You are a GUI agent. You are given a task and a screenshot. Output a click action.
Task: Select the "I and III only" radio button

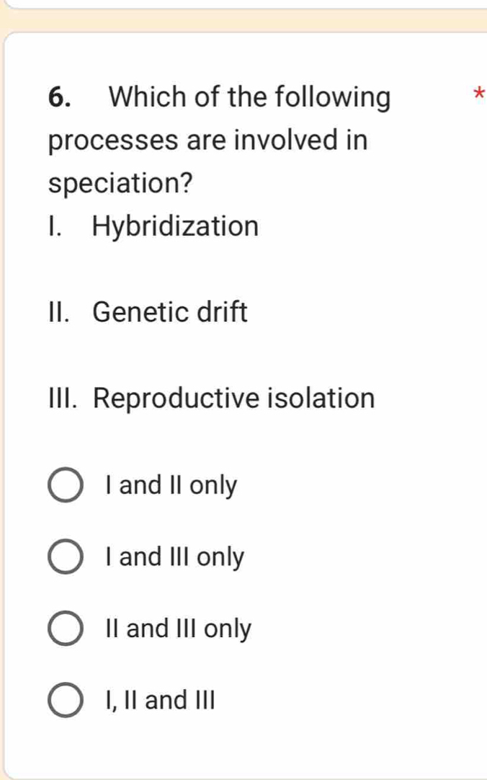tap(66, 557)
